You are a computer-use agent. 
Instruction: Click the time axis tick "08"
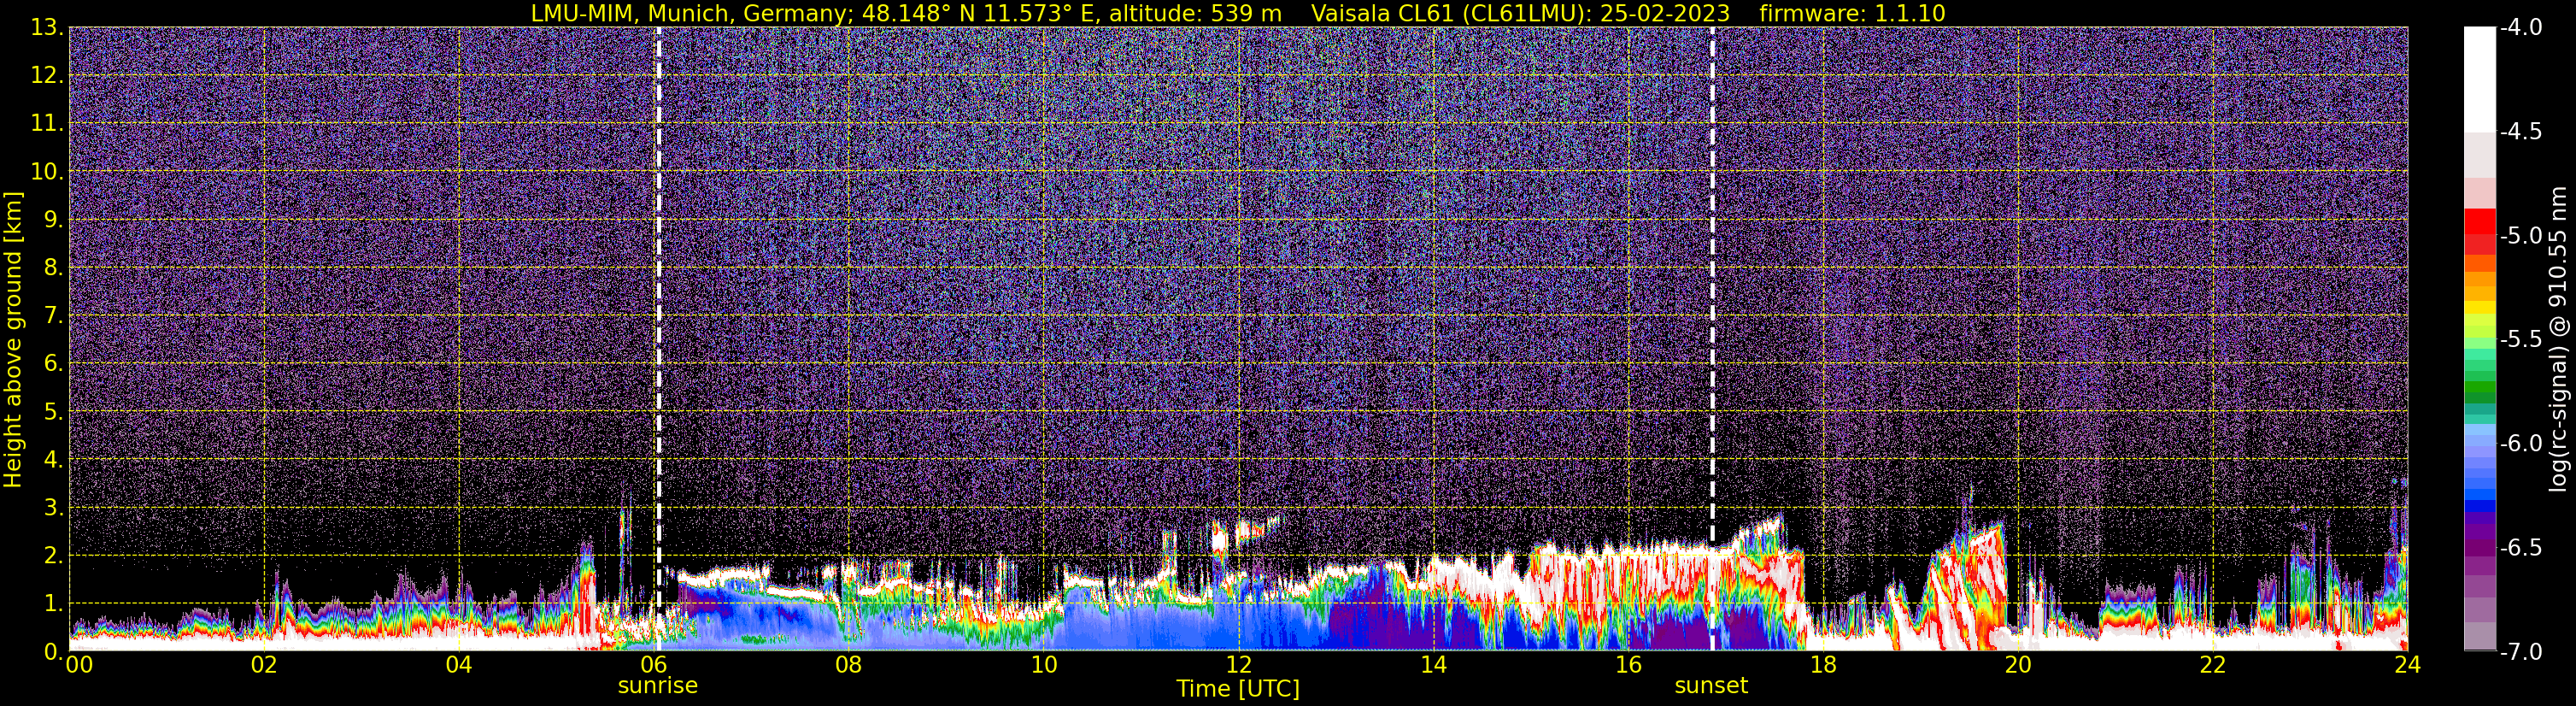pos(849,665)
